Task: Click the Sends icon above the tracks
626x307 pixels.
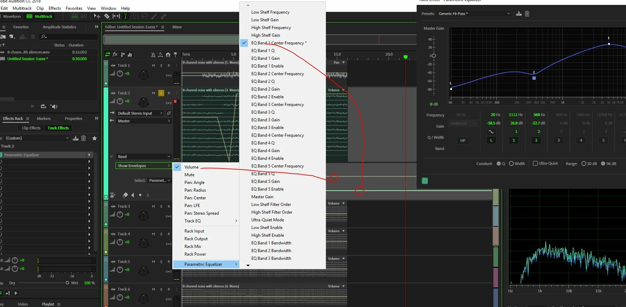Action: coord(123,54)
